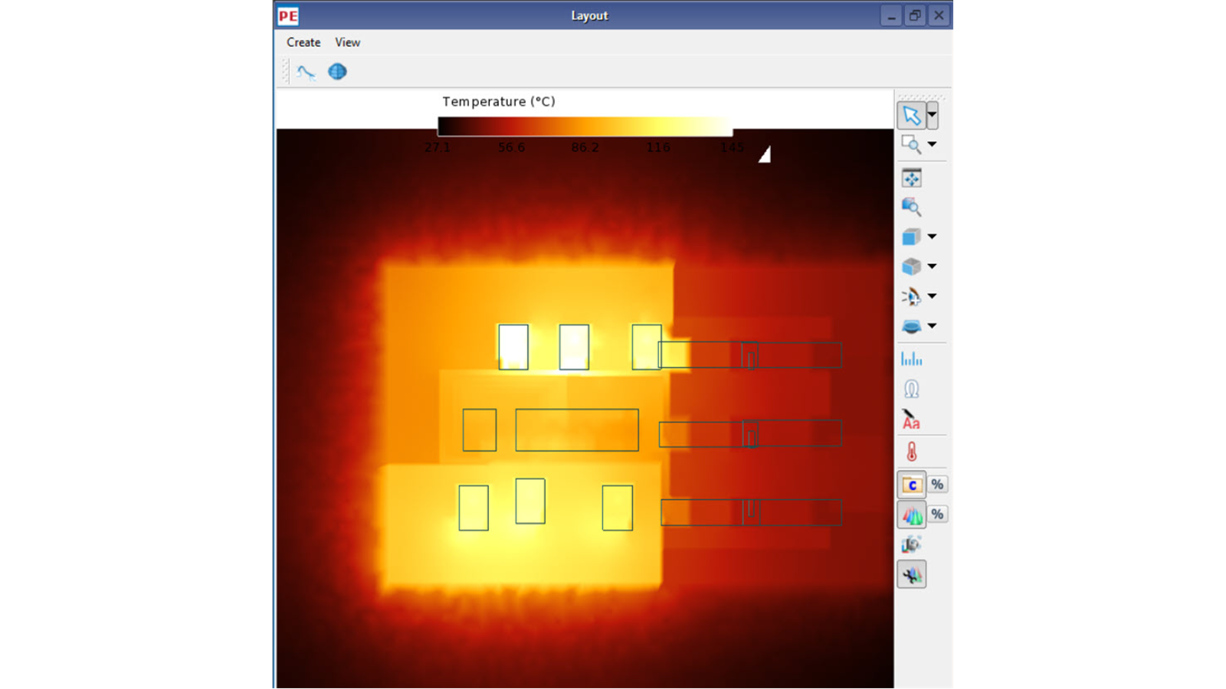Toggle the folder C color display button
Image resolution: width=1226 pixels, height=689 pixels.
pyautogui.click(x=911, y=485)
